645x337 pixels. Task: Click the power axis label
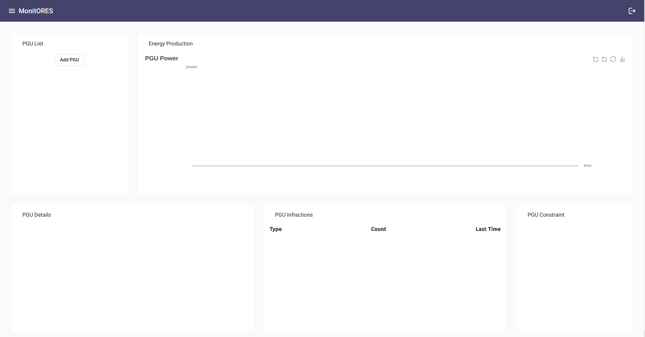[x=192, y=67]
